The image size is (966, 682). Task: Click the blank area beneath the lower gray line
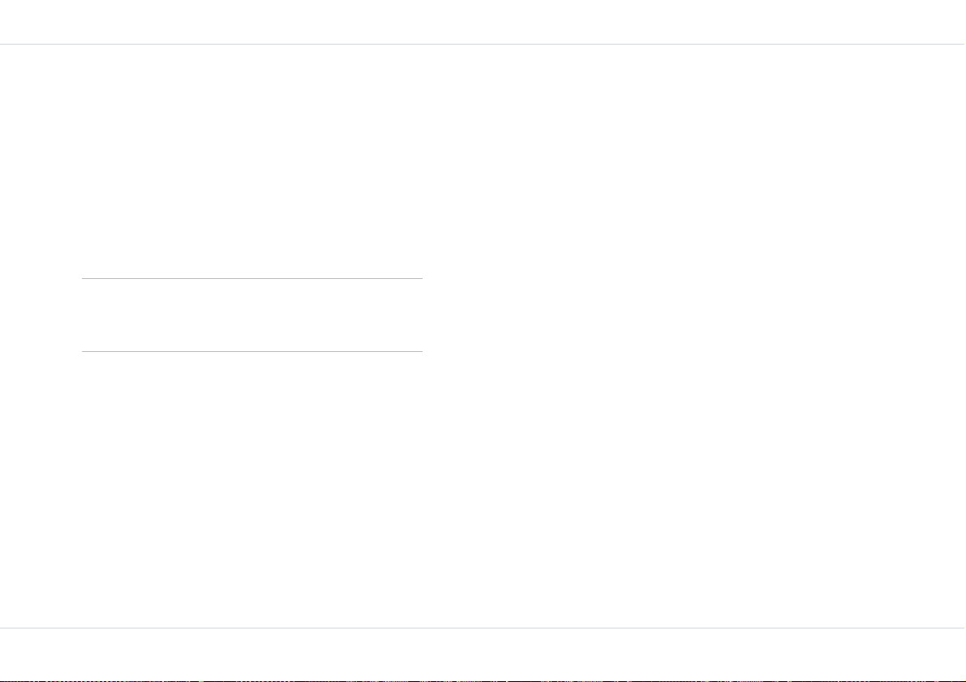tap(252, 490)
